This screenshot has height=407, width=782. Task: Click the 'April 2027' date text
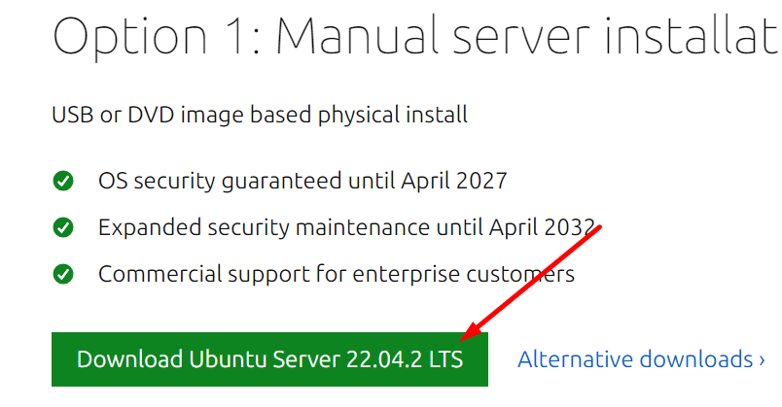454,181
